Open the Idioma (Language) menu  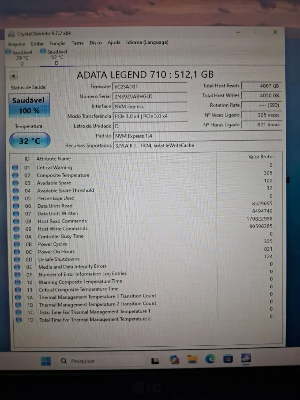coord(147,42)
